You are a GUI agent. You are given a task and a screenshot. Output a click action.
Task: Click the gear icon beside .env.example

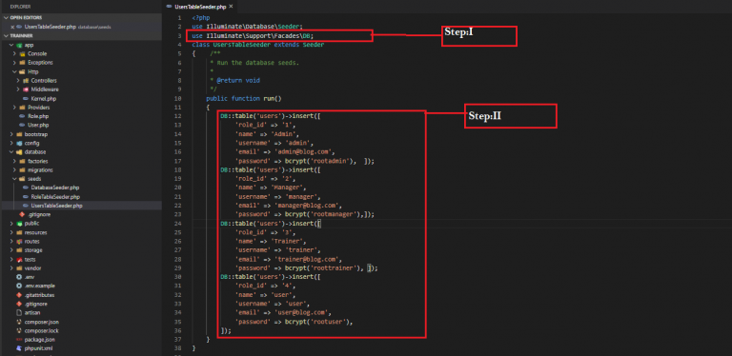(19, 287)
